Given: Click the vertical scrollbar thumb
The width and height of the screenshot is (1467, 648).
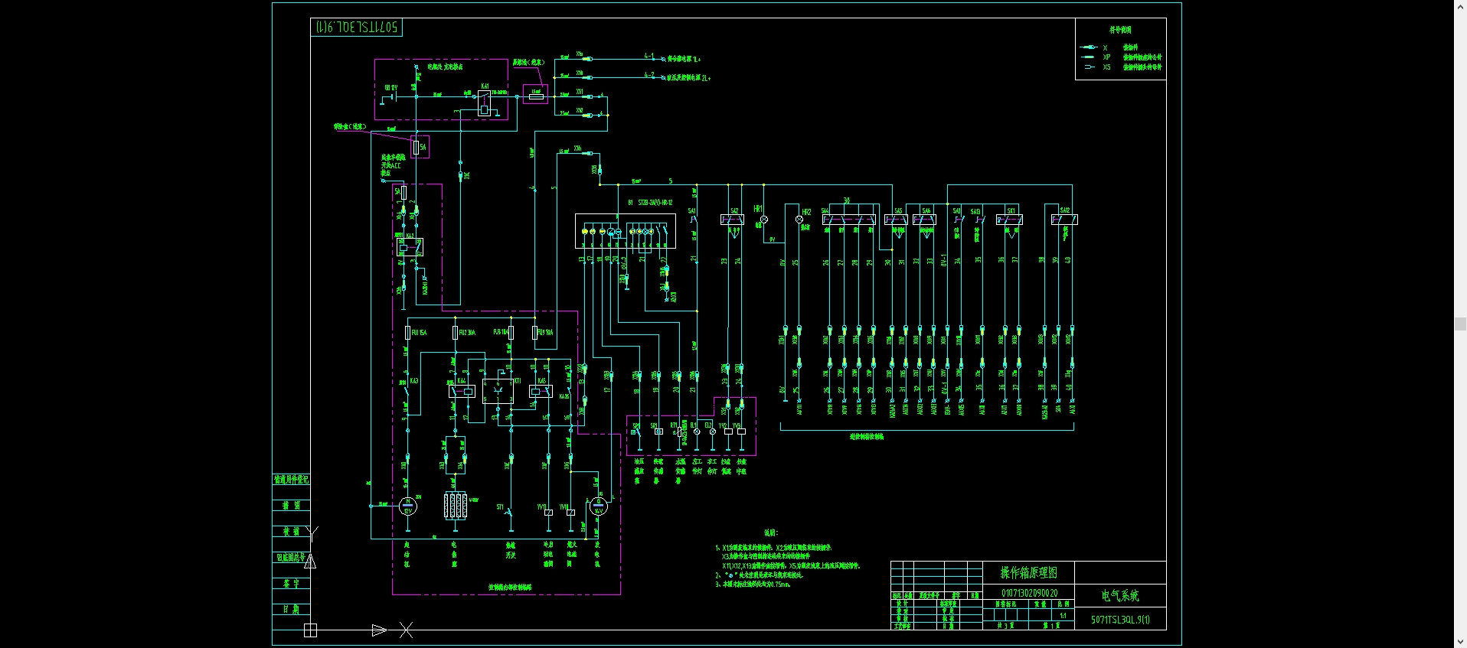Looking at the screenshot, I should coord(1460,324).
